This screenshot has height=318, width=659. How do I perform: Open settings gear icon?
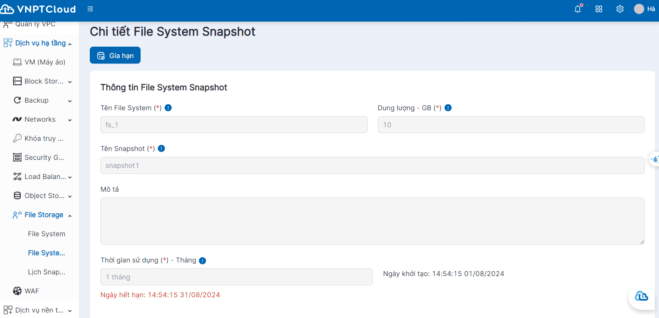(x=620, y=9)
